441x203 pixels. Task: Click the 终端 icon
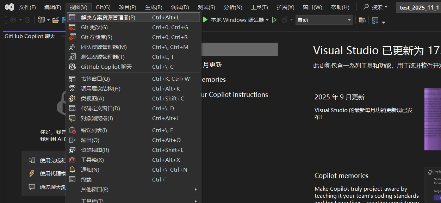(x=72, y=179)
